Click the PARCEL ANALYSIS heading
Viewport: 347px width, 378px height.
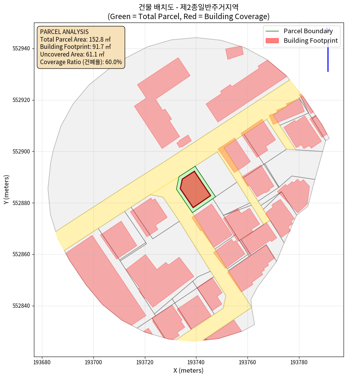tap(64, 32)
